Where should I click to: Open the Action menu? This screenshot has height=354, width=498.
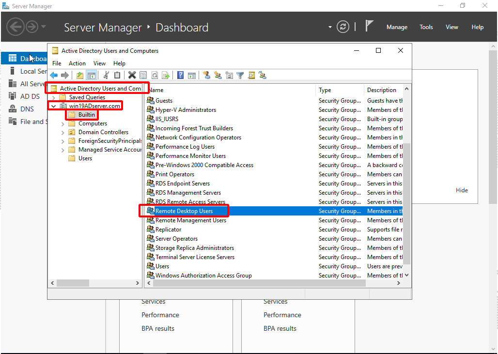point(77,63)
